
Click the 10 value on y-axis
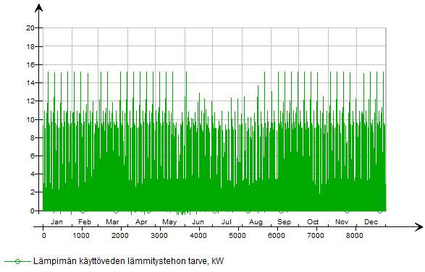(30, 119)
